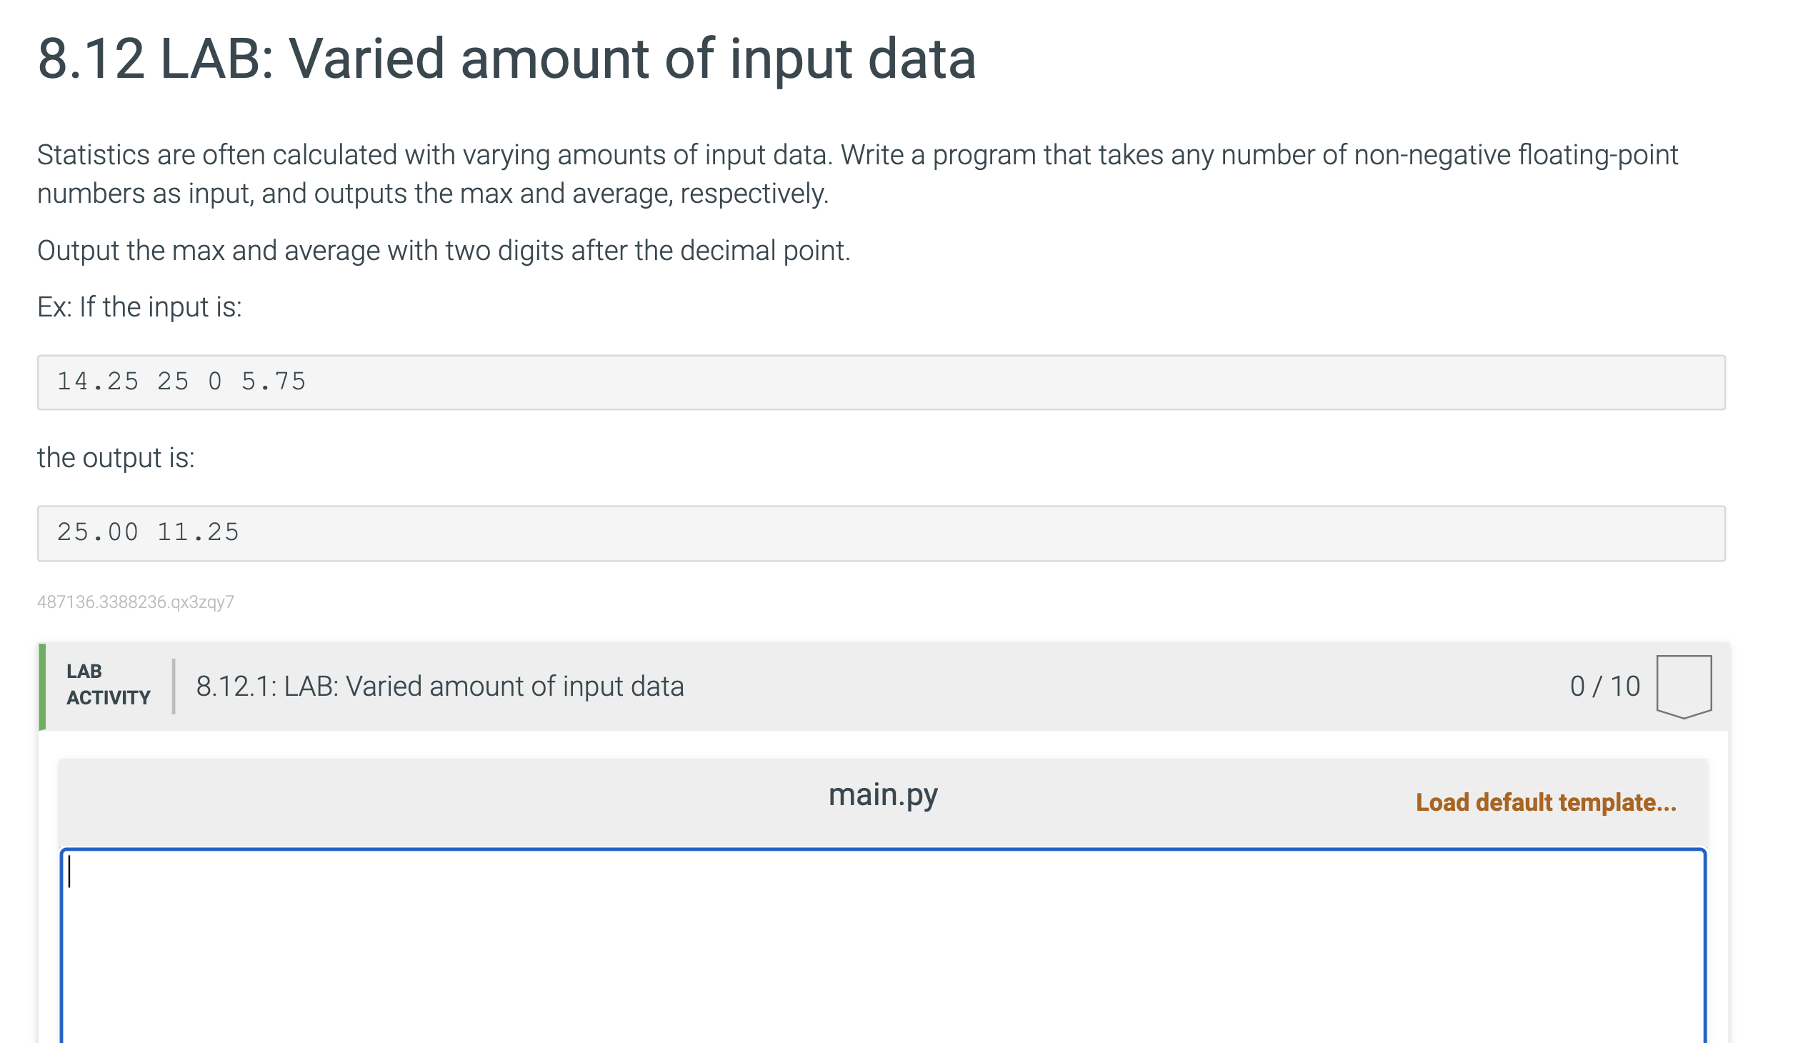Image resolution: width=1803 pixels, height=1043 pixels.
Task: Click the score badge shield icon
Action: [x=1684, y=685]
